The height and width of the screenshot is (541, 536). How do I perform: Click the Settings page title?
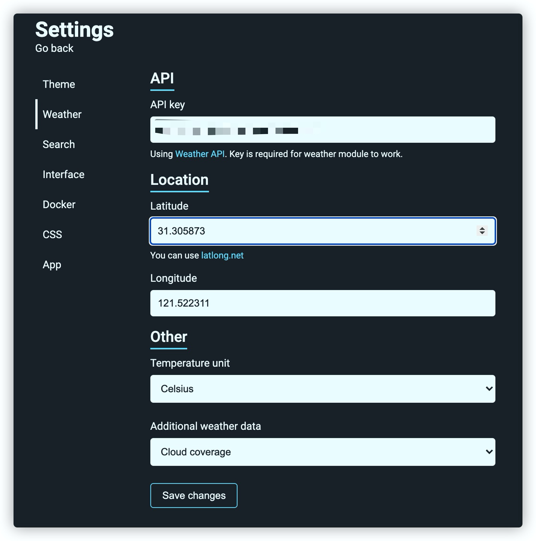pyautogui.click(x=74, y=30)
